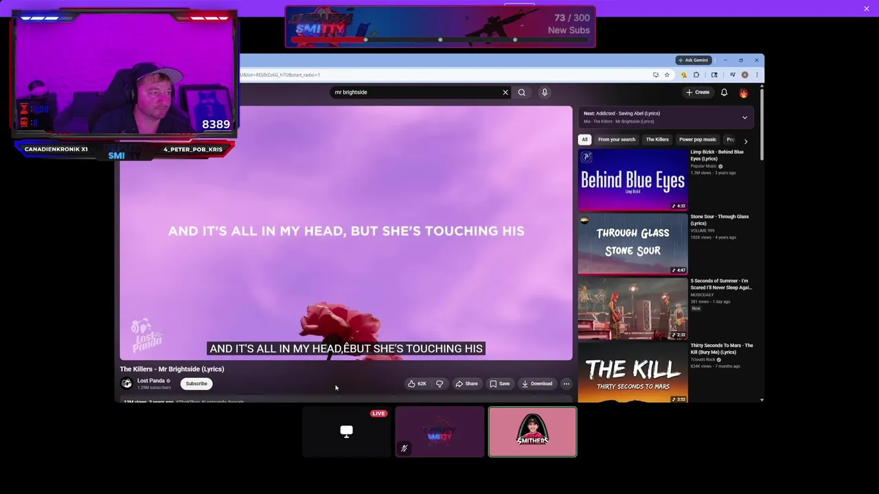Viewport: 879px width, 494px height.
Task: Click the Popular Music channel name
Action: pyautogui.click(x=703, y=166)
